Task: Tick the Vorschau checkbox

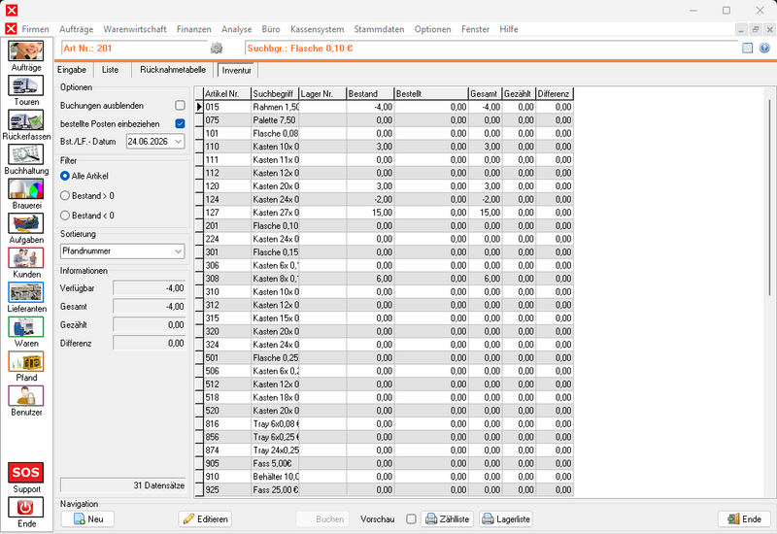Action: (411, 519)
